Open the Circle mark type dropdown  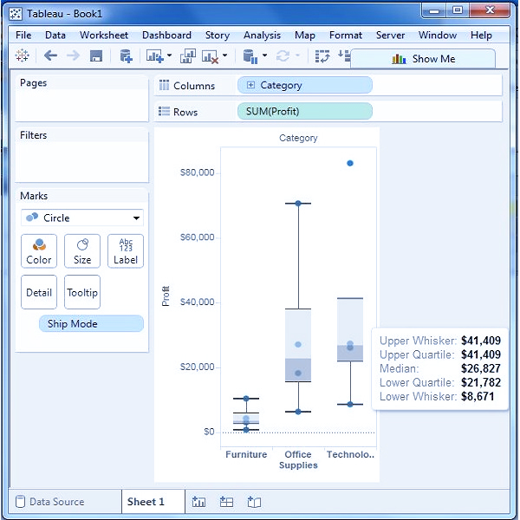[x=82, y=218]
